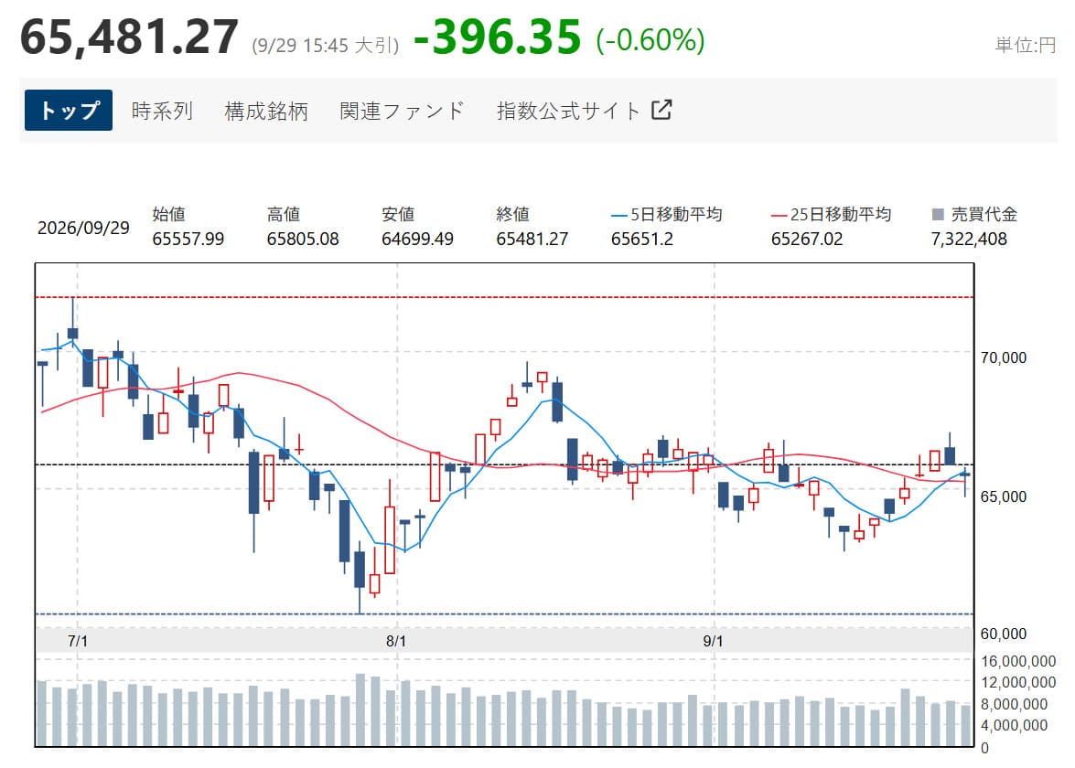Viewport: 1075px width, 768px height.
Task: Click the 25日移動平均 legend label
Action: coord(840,215)
